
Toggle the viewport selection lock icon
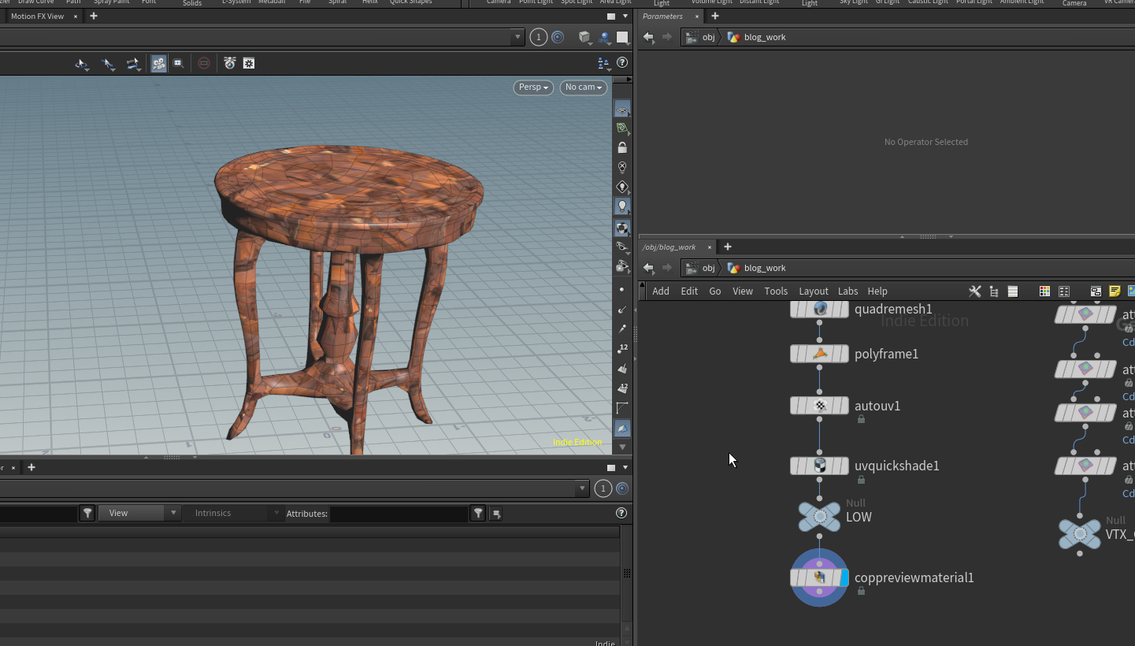[622, 147]
